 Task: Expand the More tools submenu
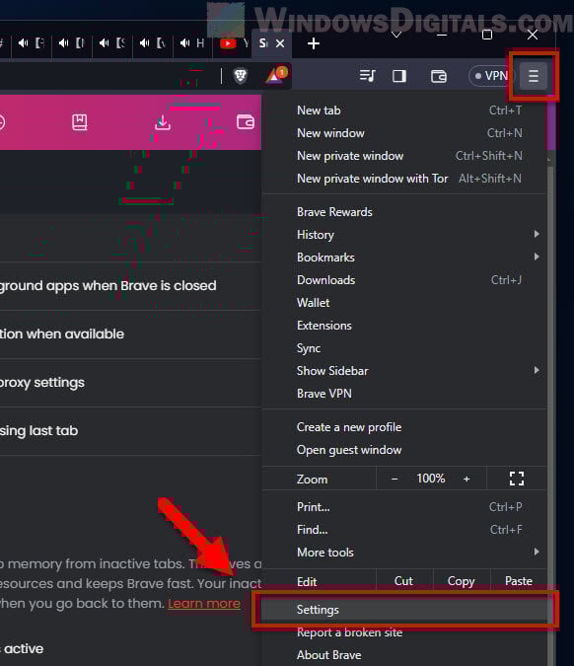tap(404, 553)
